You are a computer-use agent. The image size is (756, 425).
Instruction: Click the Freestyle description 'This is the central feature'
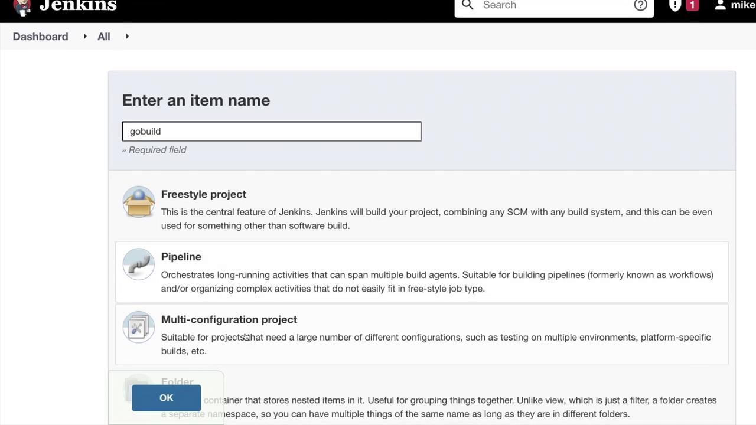[436, 218]
